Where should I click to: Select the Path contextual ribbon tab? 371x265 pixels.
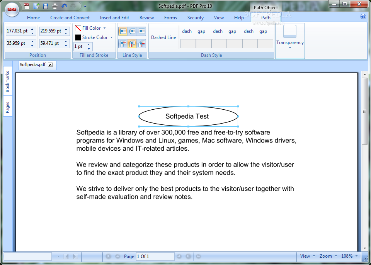click(266, 18)
